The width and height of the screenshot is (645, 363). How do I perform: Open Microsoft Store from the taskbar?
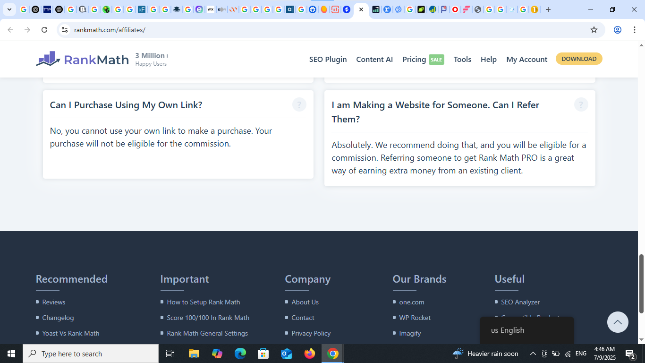coord(263,354)
